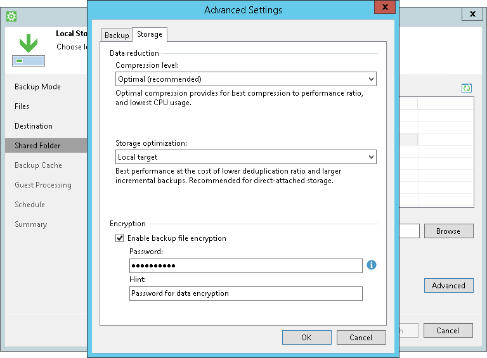Click Cancel in the Advanced Settings dialog
The height and width of the screenshot is (358, 487).
(x=361, y=338)
